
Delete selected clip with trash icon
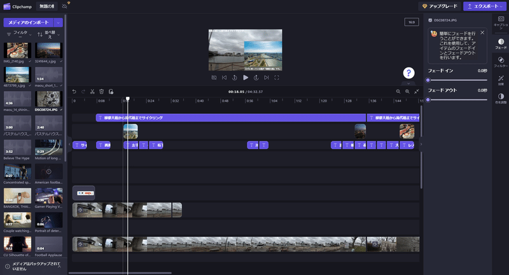[x=101, y=92]
